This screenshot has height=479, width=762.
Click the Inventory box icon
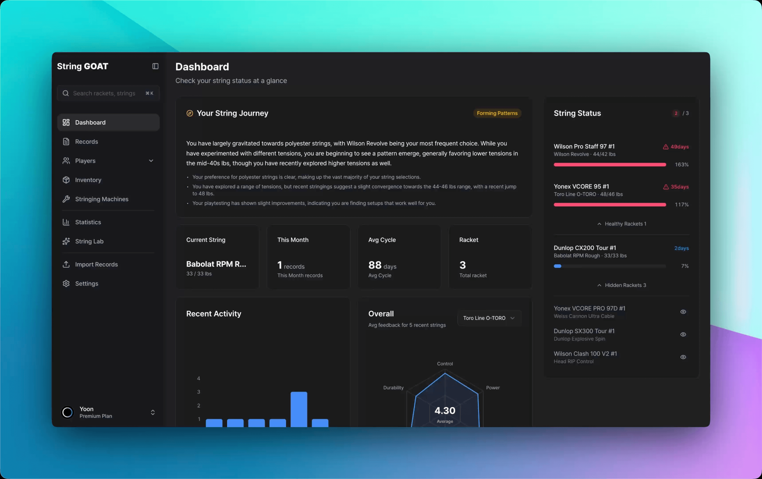[x=66, y=180]
